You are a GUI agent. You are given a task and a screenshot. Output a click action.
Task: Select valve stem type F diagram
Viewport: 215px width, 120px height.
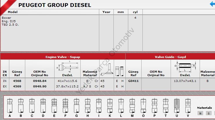(65, 106)
